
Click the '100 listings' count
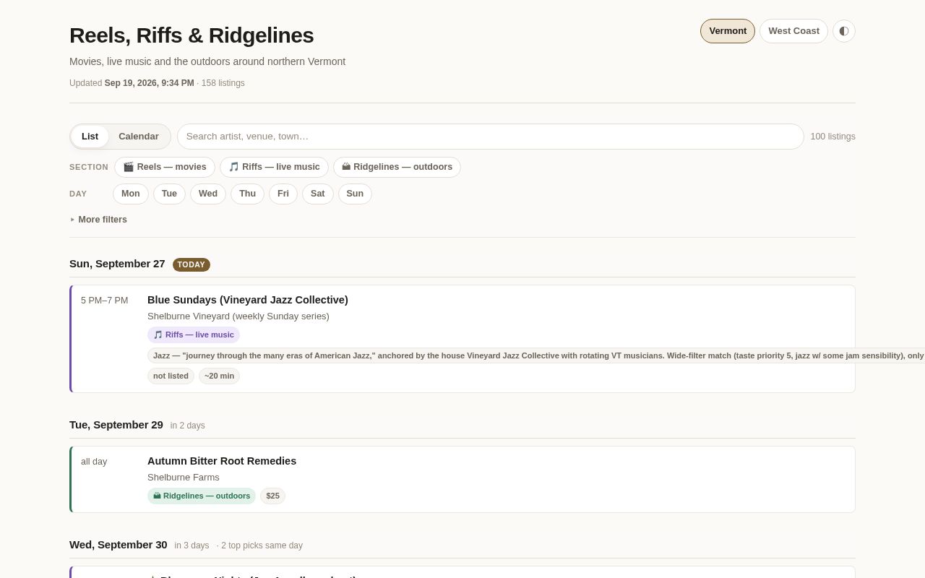(x=832, y=137)
